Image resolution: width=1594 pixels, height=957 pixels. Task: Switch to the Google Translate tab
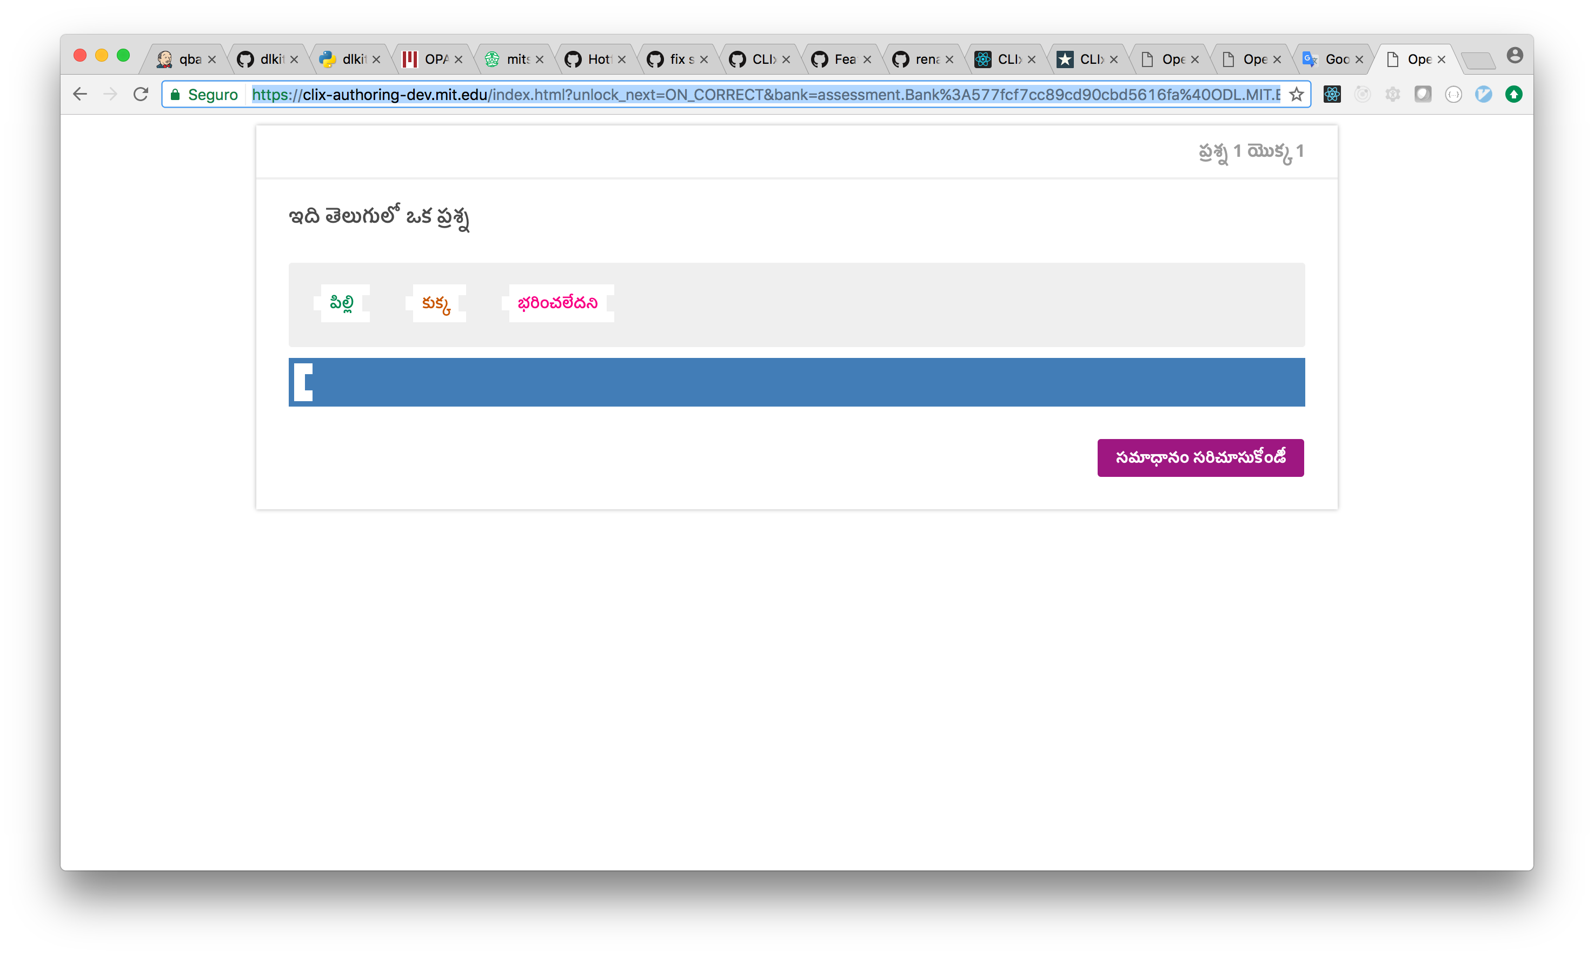1332,59
